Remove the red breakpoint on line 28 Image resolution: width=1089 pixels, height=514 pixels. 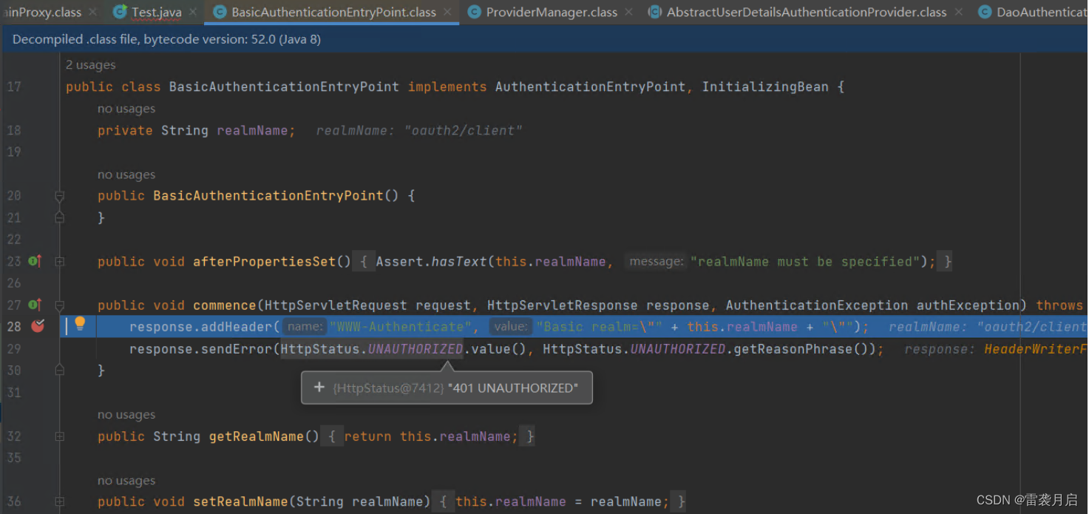38,326
